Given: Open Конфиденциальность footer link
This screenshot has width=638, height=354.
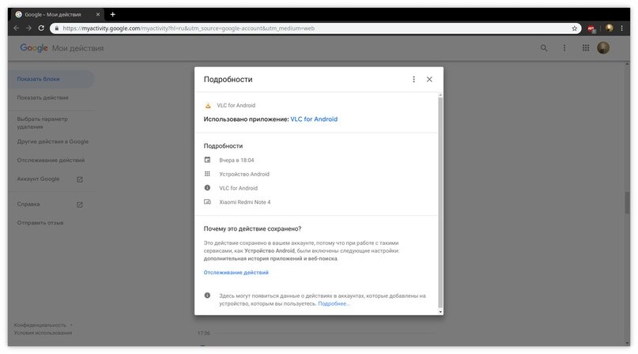Looking at the screenshot, I should (x=40, y=325).
